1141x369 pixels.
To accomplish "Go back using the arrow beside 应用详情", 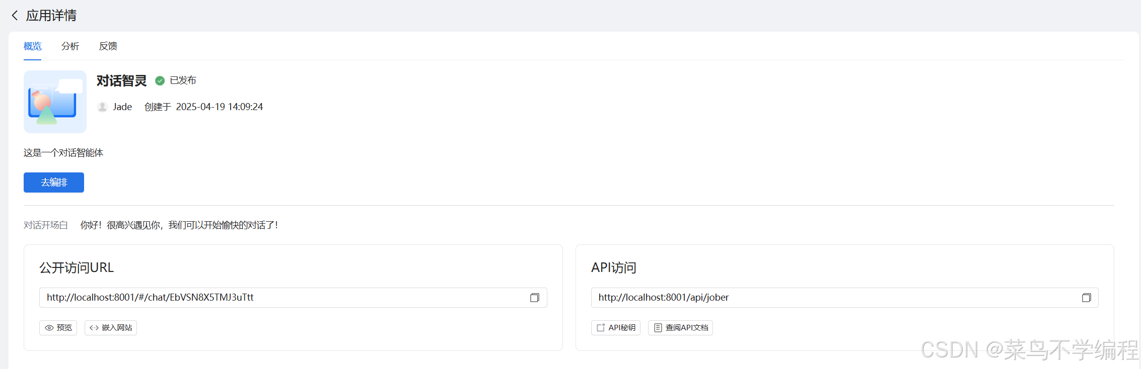I will [x=15, y=16].
